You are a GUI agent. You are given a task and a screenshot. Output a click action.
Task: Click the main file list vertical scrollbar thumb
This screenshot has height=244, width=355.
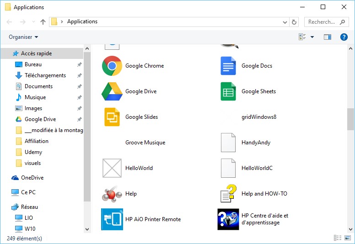click(350, 119)
